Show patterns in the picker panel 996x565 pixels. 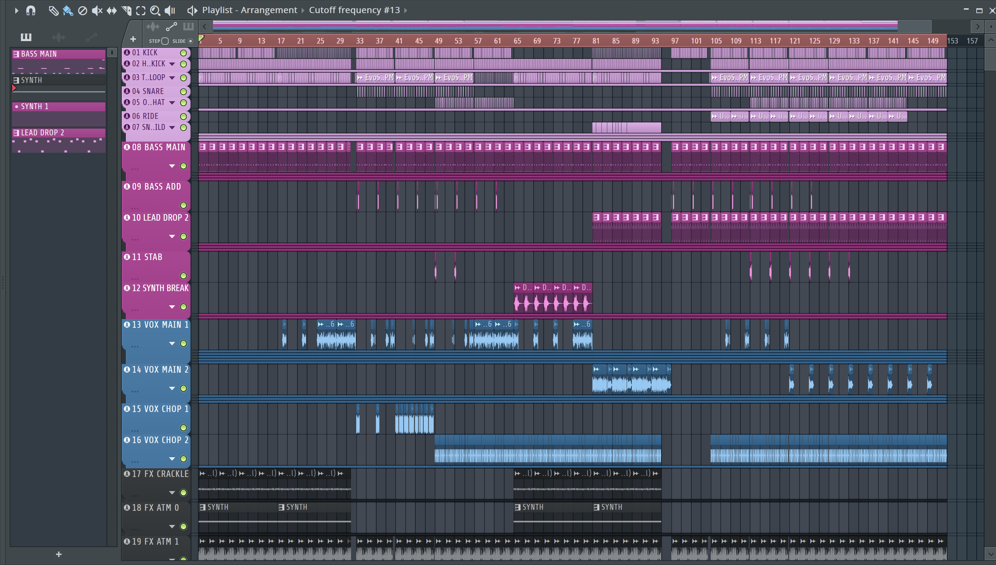[x=26, y=37]
